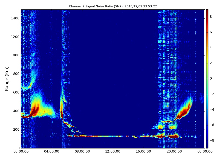Click the 1400 y-axis tick label
This screenshot has width=219, height=164.
click(15, 18)
